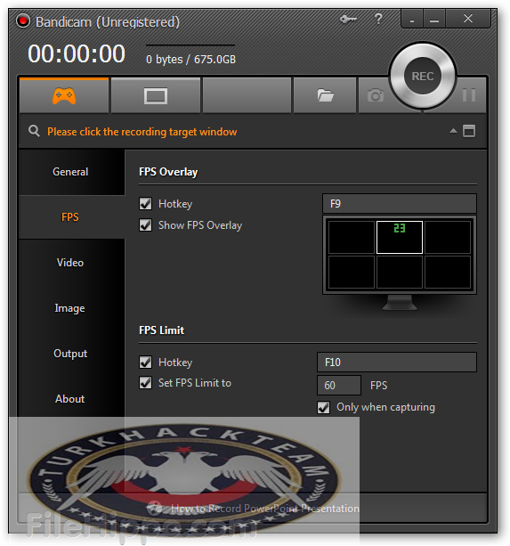Uncheck Only when capturing
This screenshot has height=546, width=510.
click(323, 407)
